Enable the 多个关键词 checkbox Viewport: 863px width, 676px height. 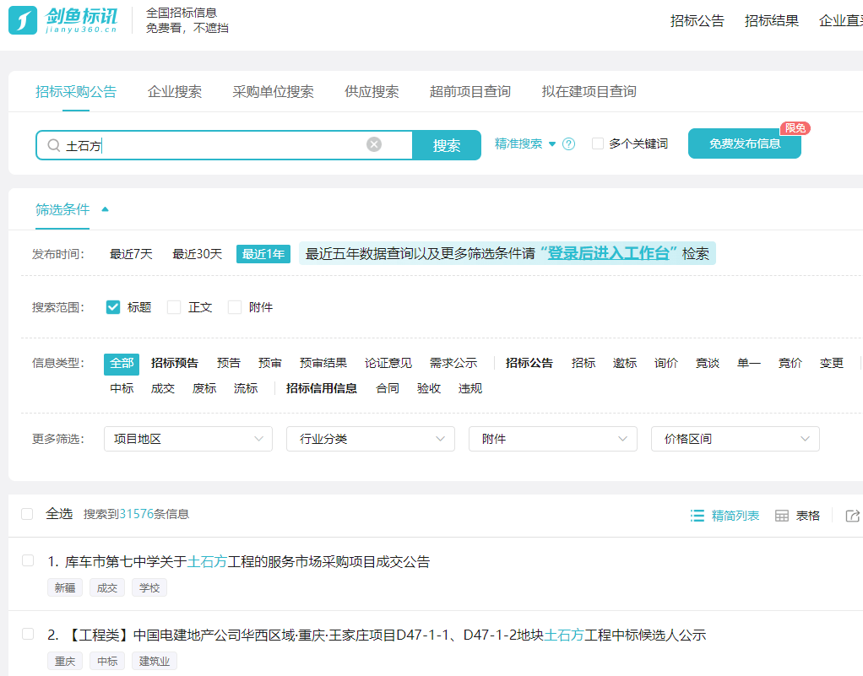pos(598,143)
